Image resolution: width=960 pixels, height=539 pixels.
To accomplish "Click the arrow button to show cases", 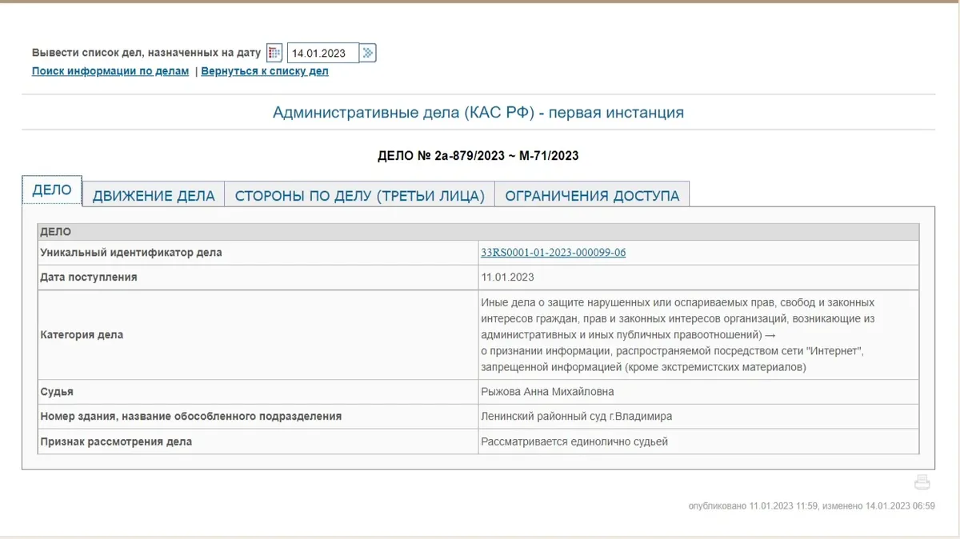I will 368,53.
